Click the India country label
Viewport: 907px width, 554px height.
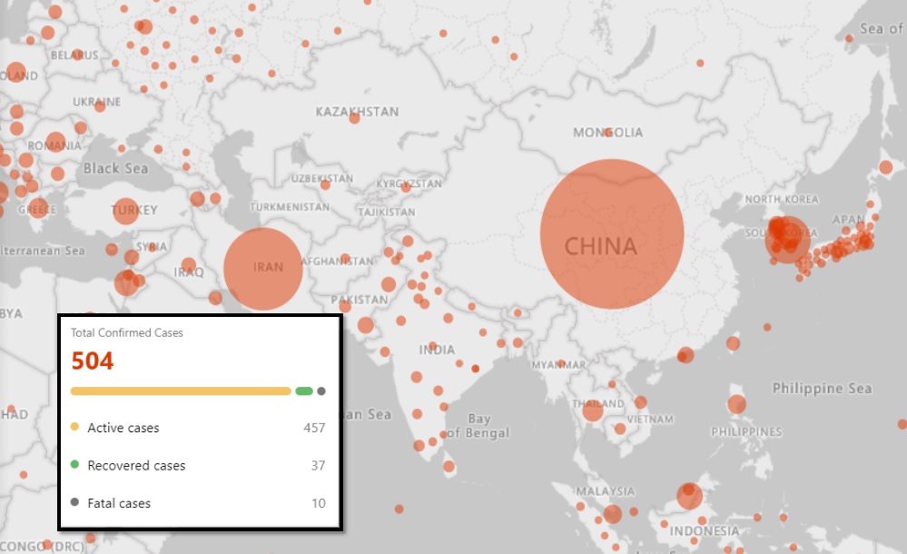click(x=437, y=350)
